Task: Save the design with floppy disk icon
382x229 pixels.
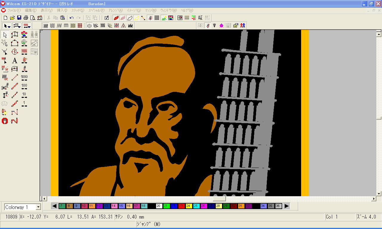Action: [19, 18]
